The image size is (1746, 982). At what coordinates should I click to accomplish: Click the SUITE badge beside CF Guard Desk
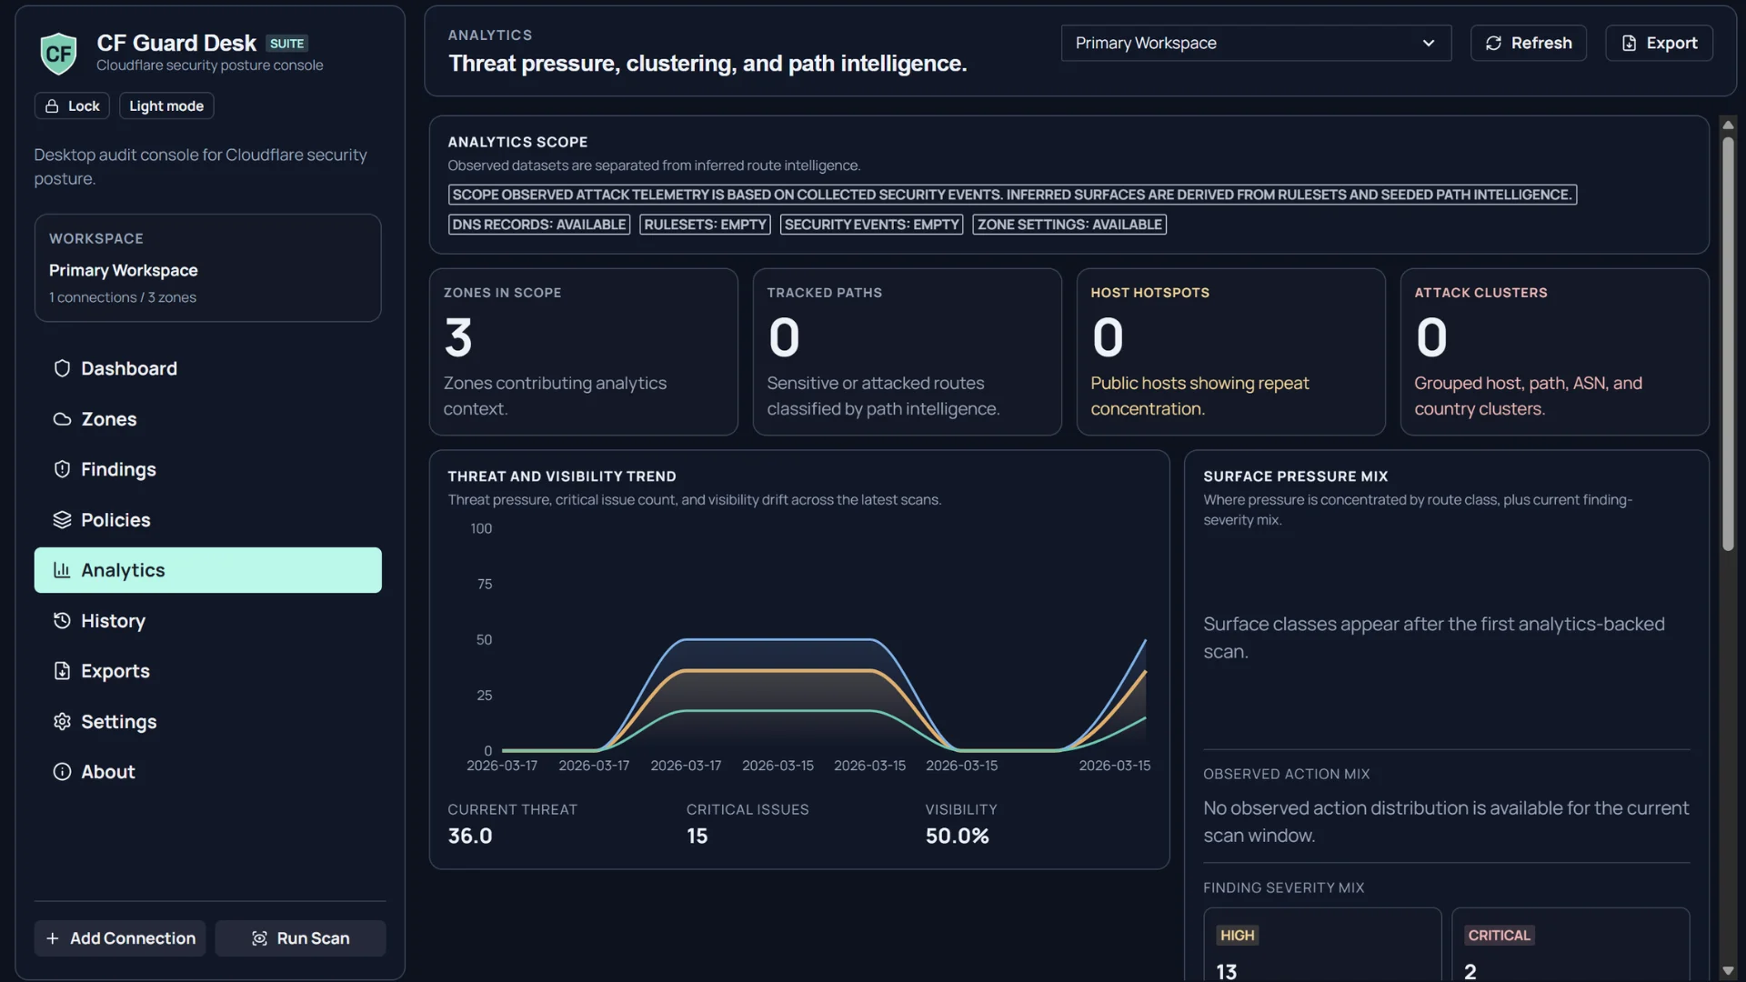click(286, 44)
